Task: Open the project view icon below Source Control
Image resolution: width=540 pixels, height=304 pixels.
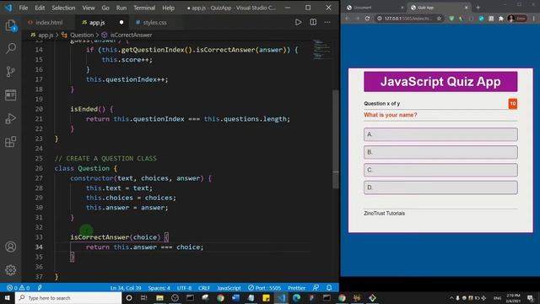Action: click(x=11, y=95)
